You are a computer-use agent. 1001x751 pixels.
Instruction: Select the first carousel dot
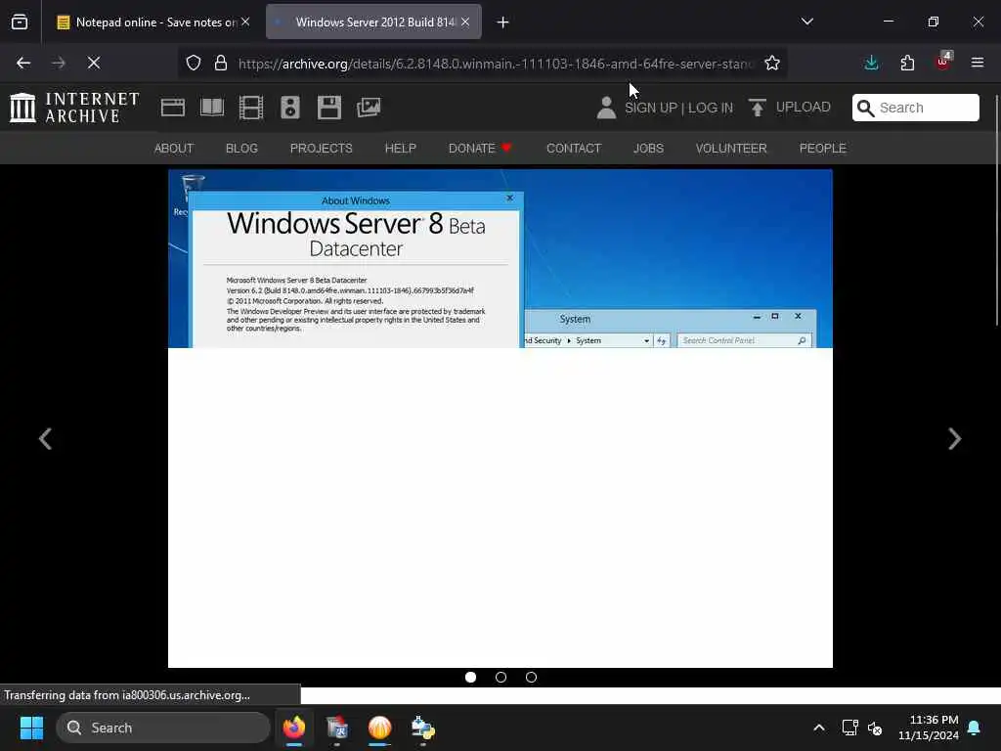point(470,677)
